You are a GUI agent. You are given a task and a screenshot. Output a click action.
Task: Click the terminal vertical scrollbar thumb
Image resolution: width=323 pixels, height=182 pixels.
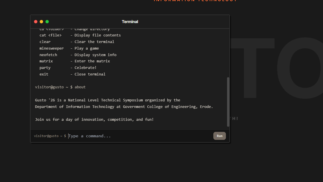pyautogui.click(x=228, y=102)
